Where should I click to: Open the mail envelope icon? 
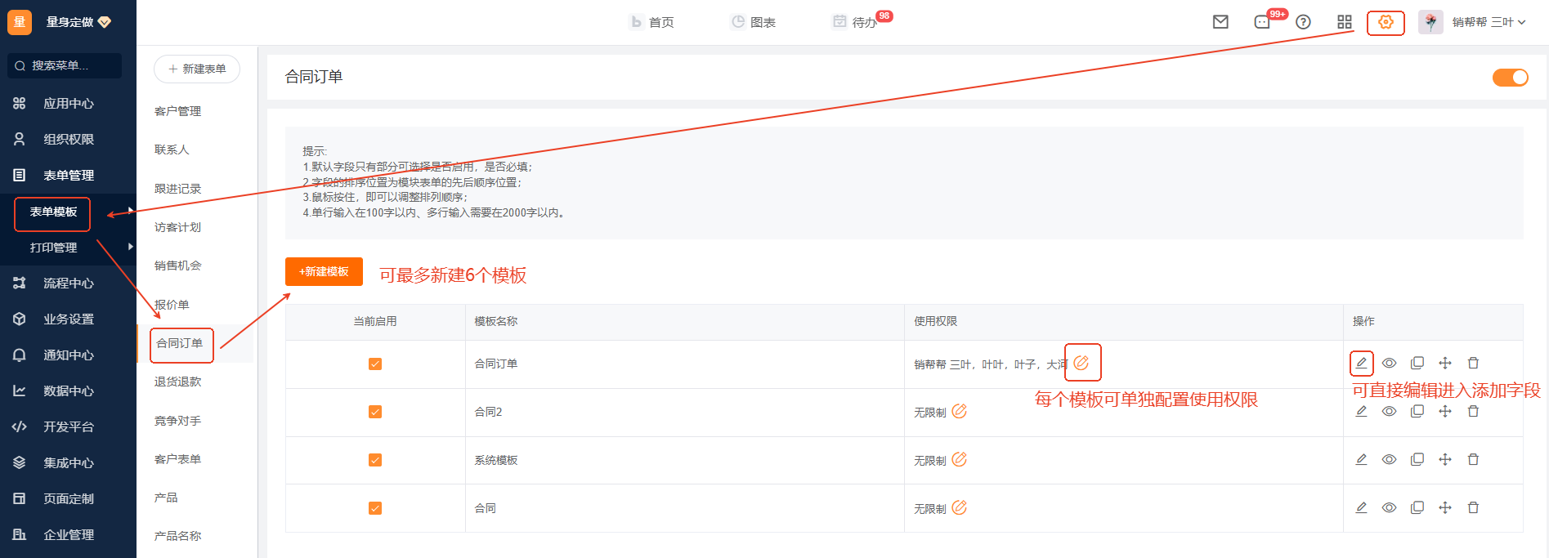[1220, 22]
